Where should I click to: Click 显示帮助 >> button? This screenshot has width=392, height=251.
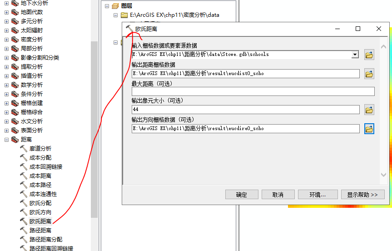pos(363,195)
